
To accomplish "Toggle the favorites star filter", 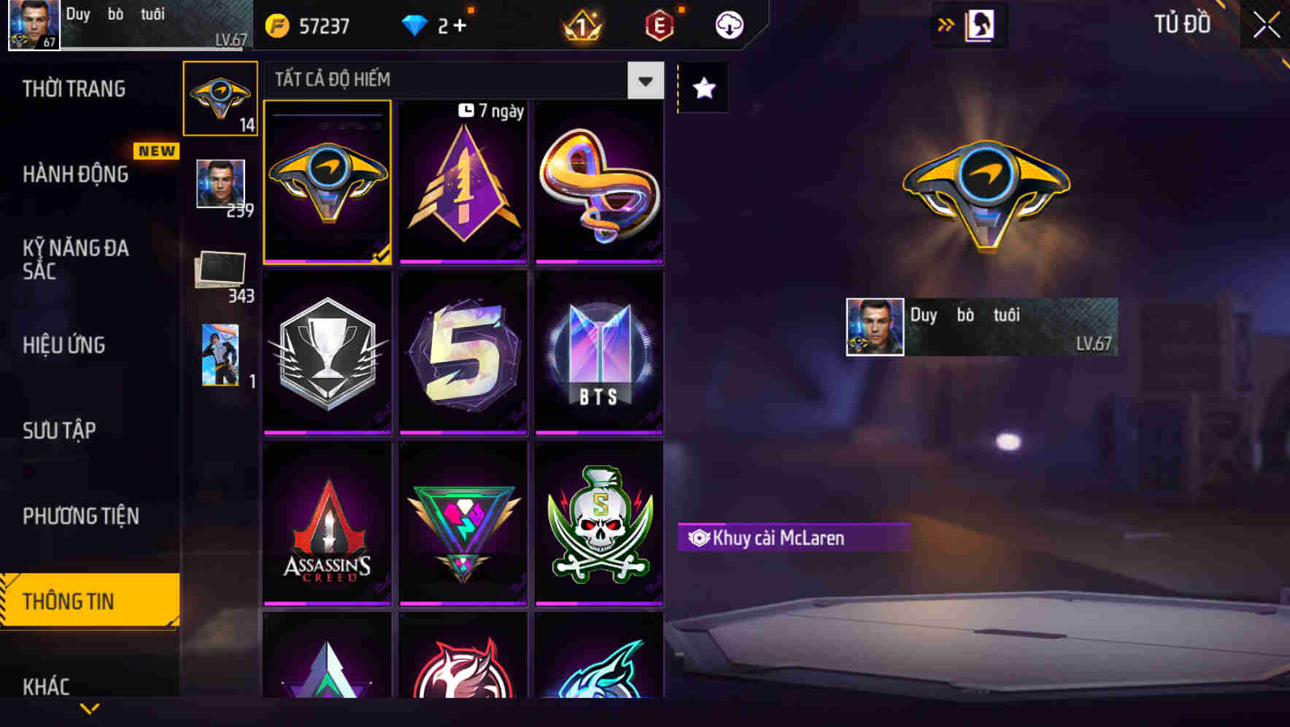I will 703,88.
